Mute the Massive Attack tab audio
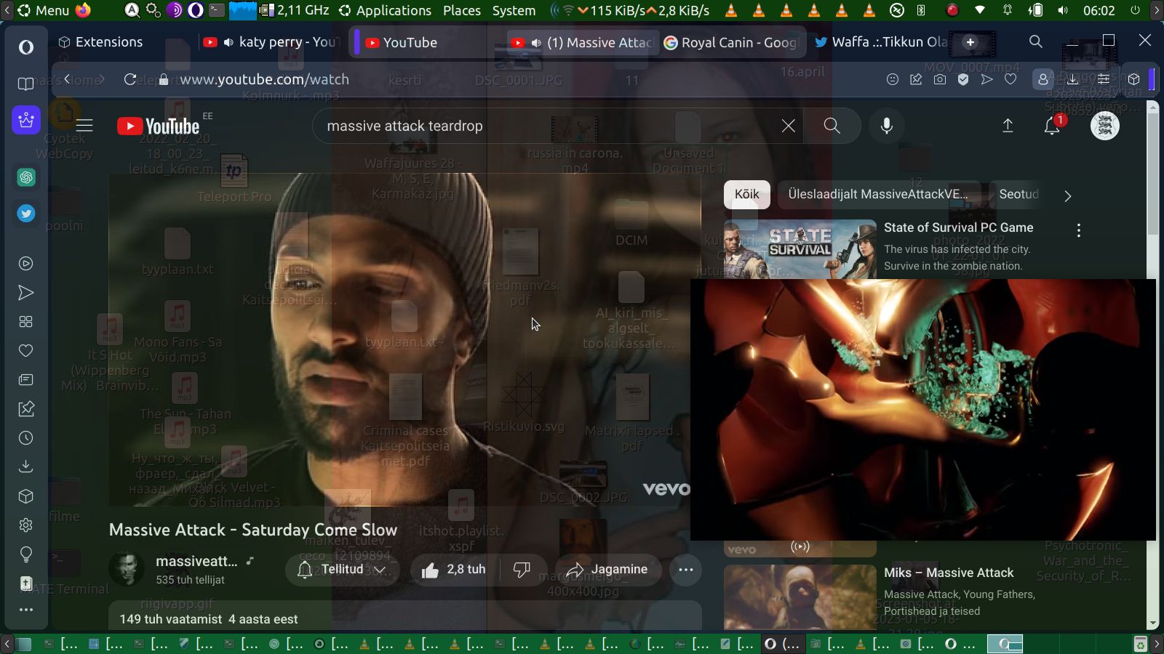The image size is (1164, 654). click(536, 43)
